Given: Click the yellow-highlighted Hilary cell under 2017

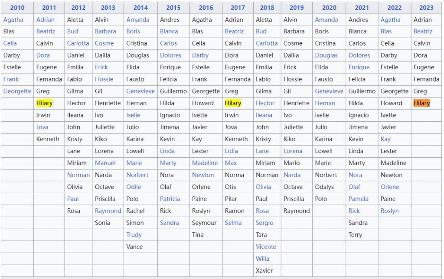Looking at the screenshot, I should 233,103.
